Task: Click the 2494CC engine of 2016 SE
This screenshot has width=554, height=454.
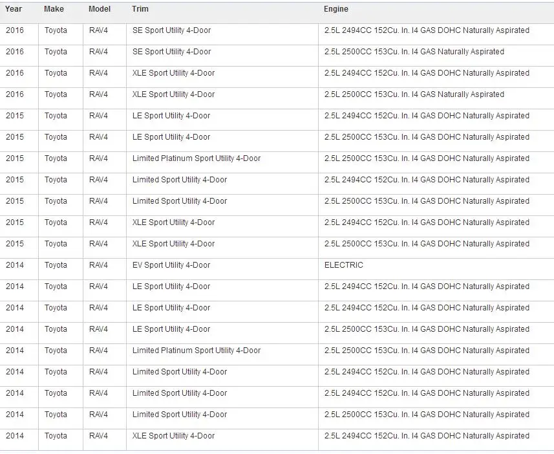Action: [427, 30]
